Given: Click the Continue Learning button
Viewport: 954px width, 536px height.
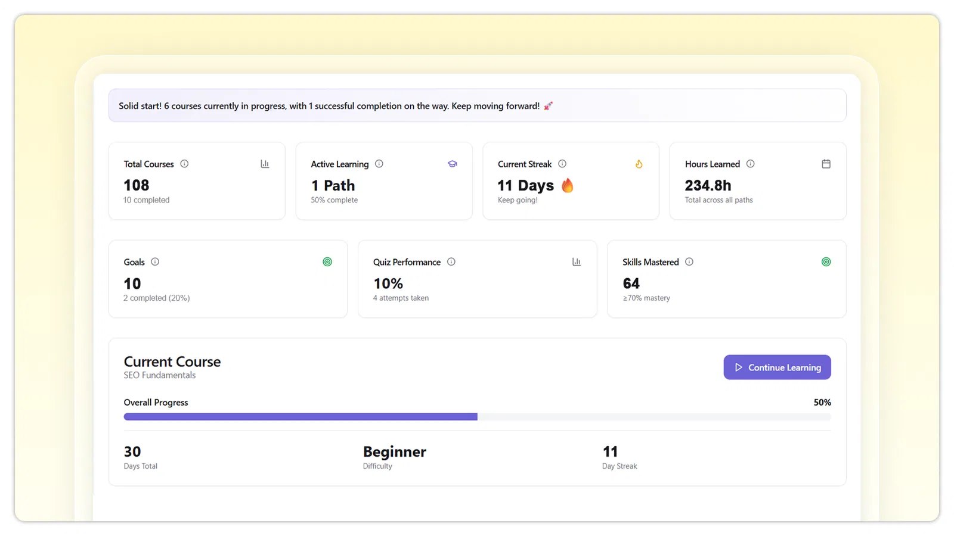Looking at the screenshot, I should [777, 367].
